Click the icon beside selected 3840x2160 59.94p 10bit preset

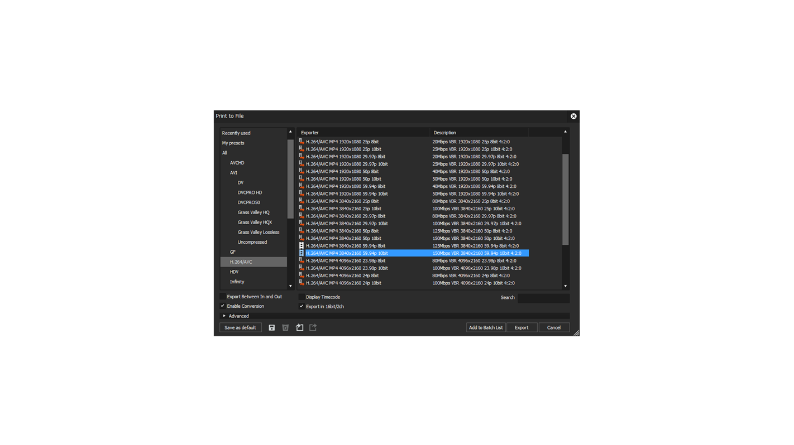[302, 253]
